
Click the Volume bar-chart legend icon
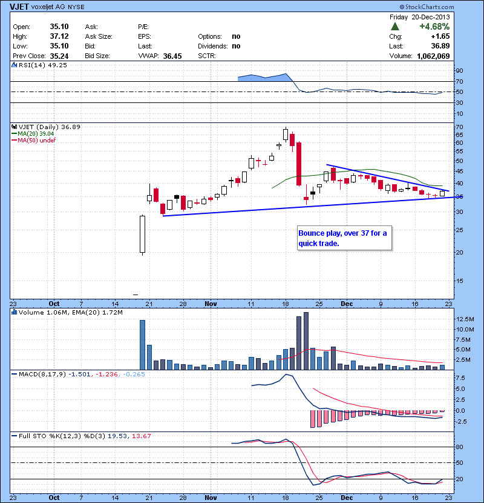point(14,312)
